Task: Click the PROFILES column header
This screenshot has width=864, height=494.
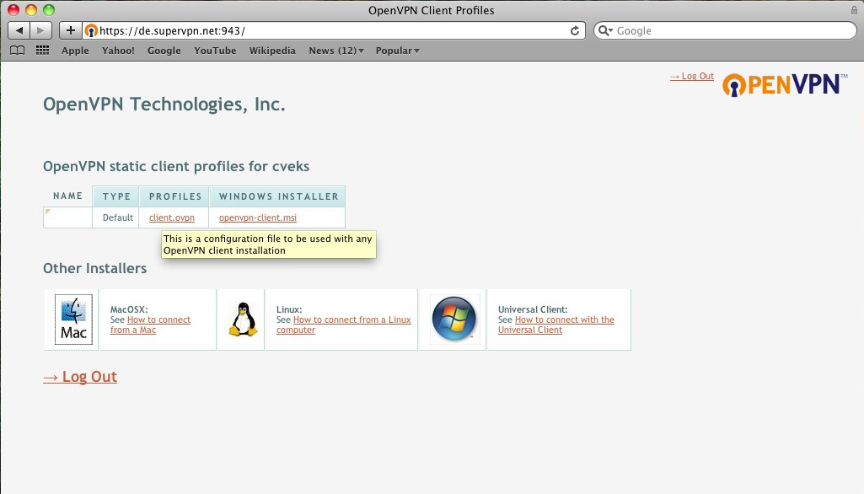Action: pos(174,196)
